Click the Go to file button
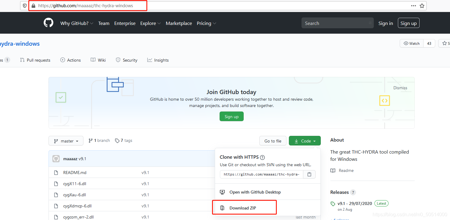 pyautogui.click(x=273, y=141)
